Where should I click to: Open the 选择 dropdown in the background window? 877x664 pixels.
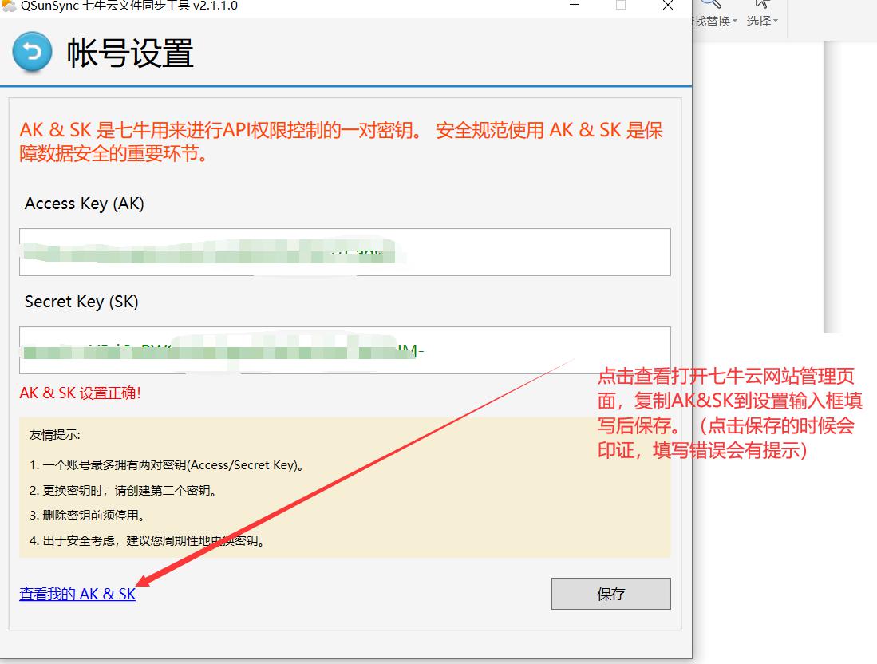[x=762, y=22]
